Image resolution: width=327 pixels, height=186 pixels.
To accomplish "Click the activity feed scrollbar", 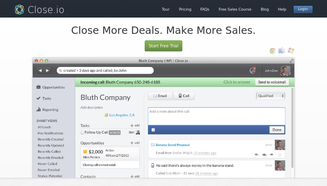I will click(x=292, y=128).
